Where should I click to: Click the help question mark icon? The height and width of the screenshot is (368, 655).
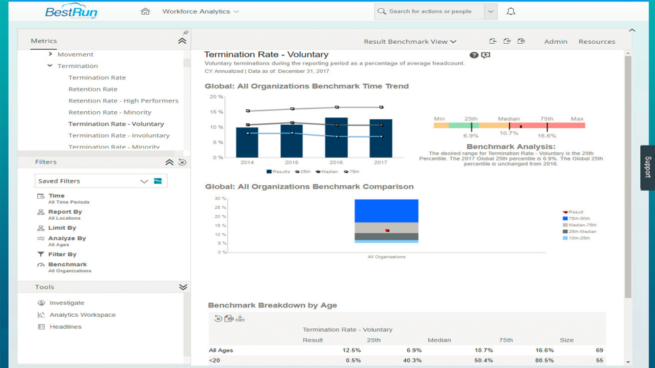pos(474,55)
